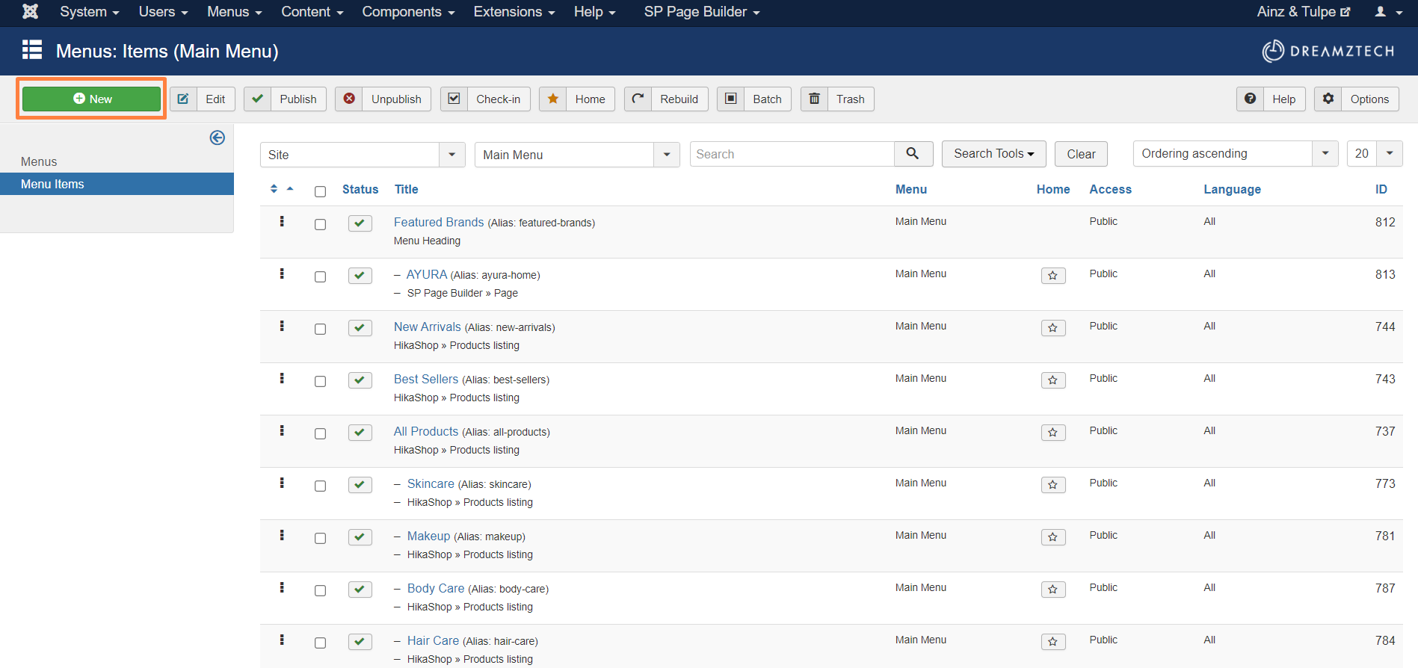1418x668 pixels.
Task: Click the Batch toolbar button
Action: (754, 99)
